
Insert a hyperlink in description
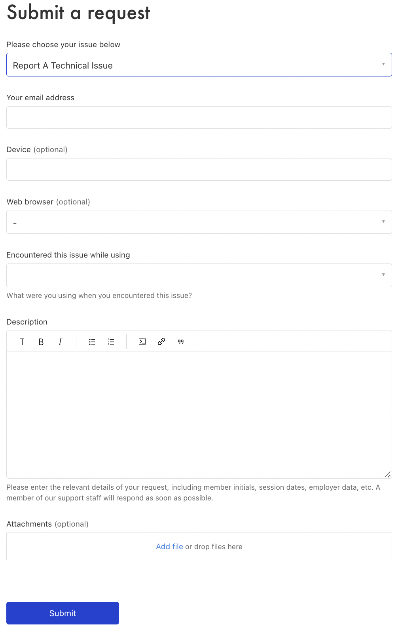tap(161, 342)
